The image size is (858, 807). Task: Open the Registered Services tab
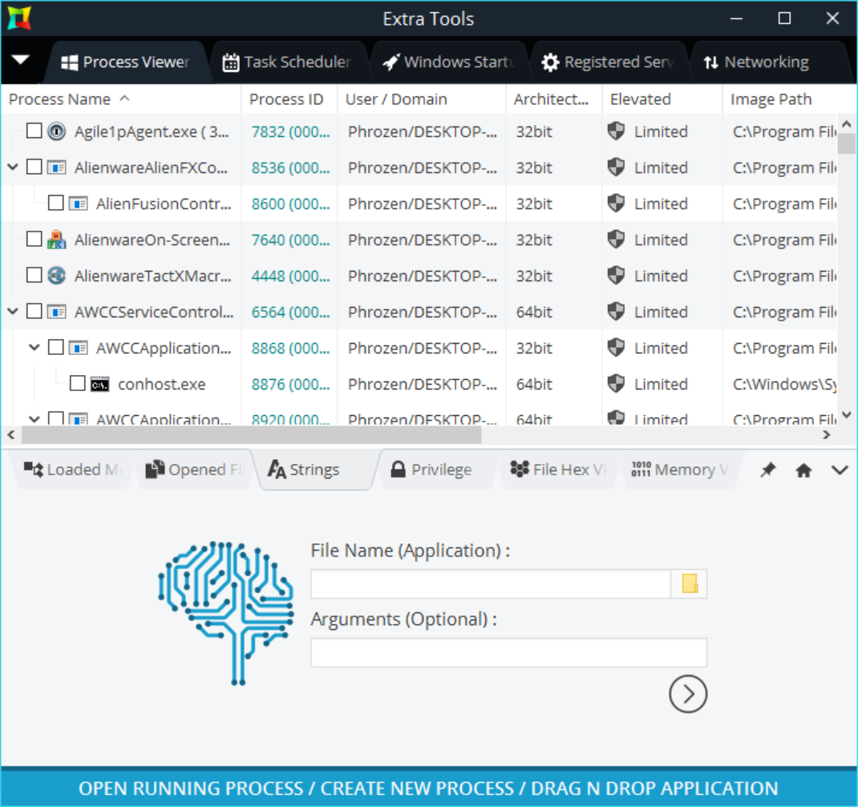pos(607,63)
